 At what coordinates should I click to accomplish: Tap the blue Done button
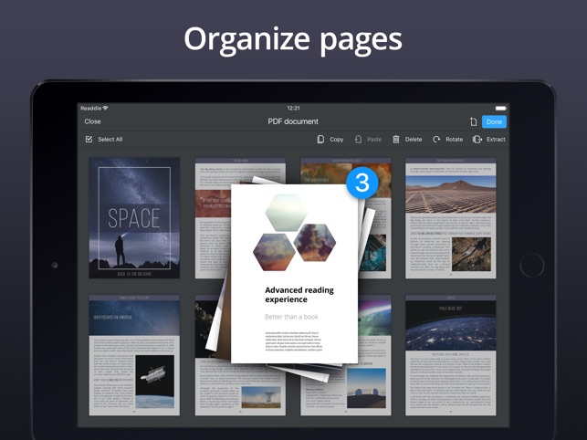coord(494,121)
